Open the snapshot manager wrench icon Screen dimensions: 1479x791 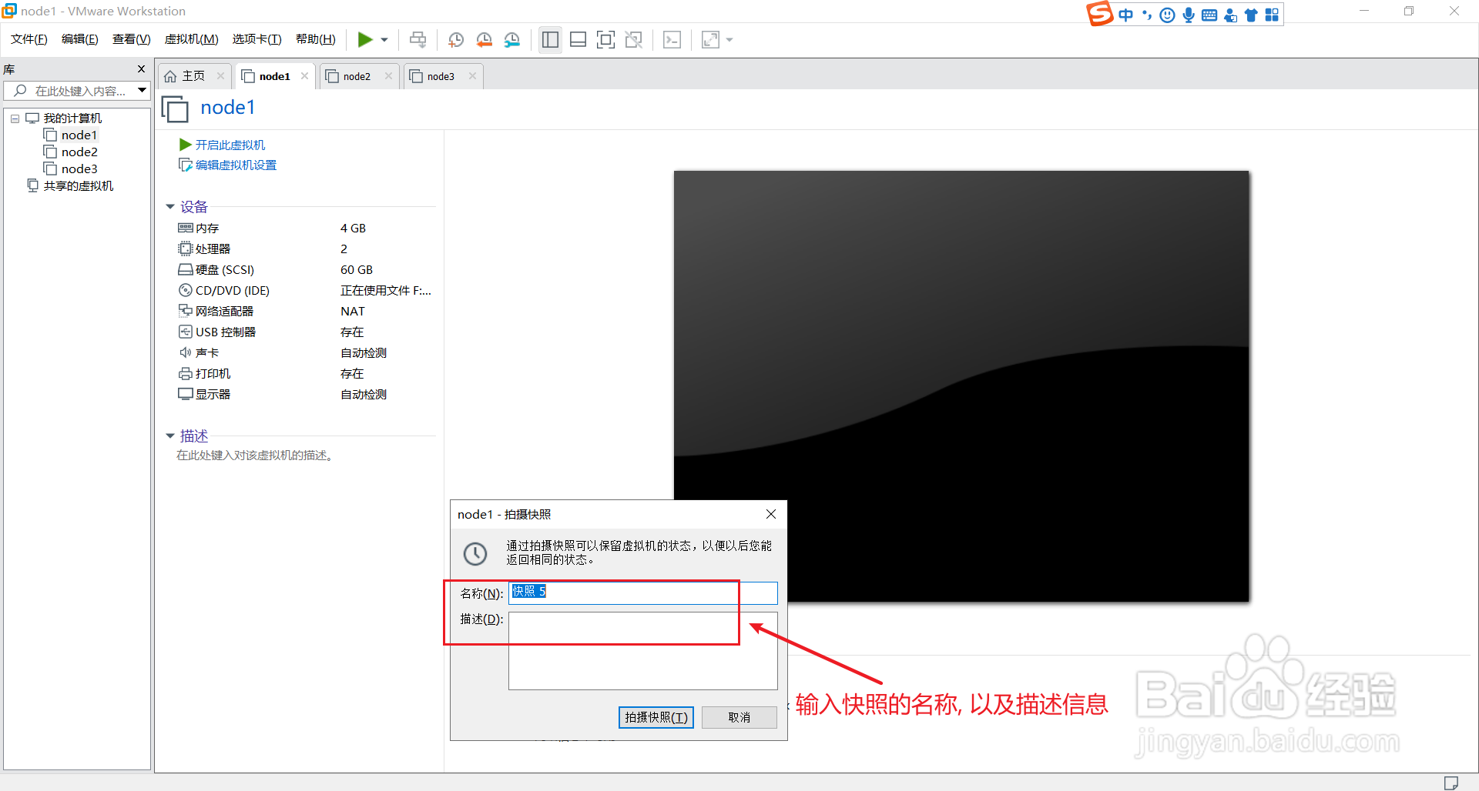pos(511,40)
